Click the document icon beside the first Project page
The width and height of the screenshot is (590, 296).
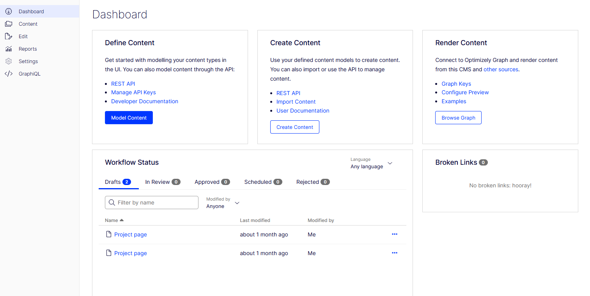pos(108,234)
